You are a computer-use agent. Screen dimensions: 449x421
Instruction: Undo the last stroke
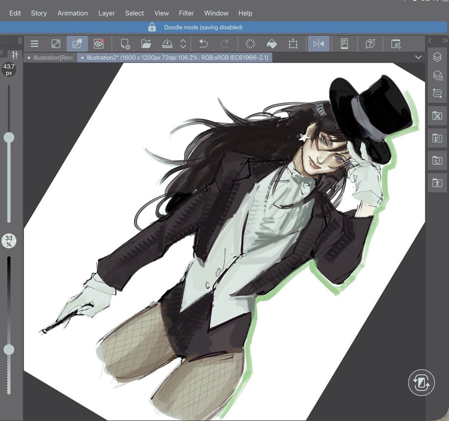pos(203,44)
